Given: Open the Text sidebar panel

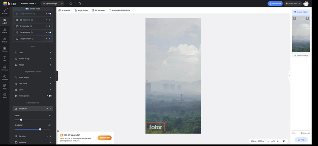Looking at the screenshot, I should (5, 58).
